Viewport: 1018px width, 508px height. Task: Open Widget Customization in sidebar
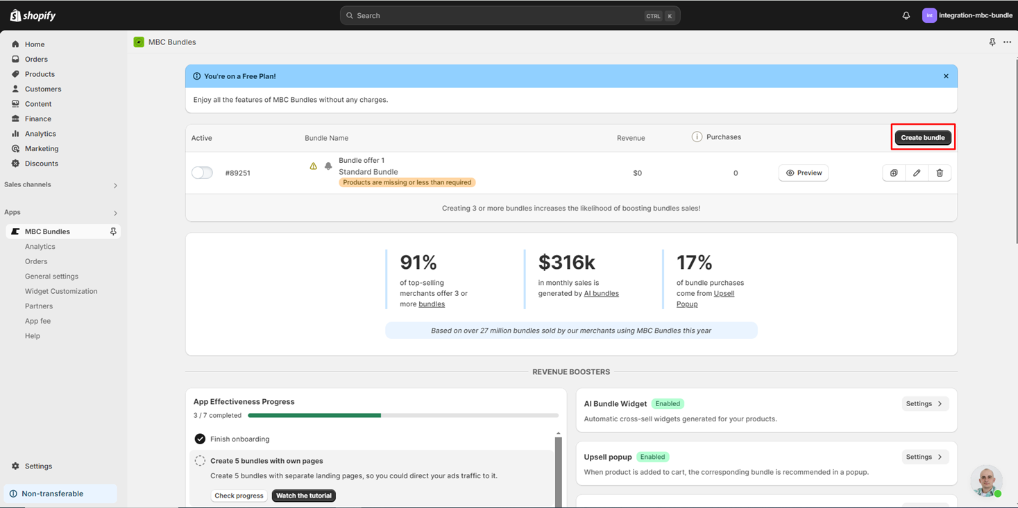(x=61, y=291)
